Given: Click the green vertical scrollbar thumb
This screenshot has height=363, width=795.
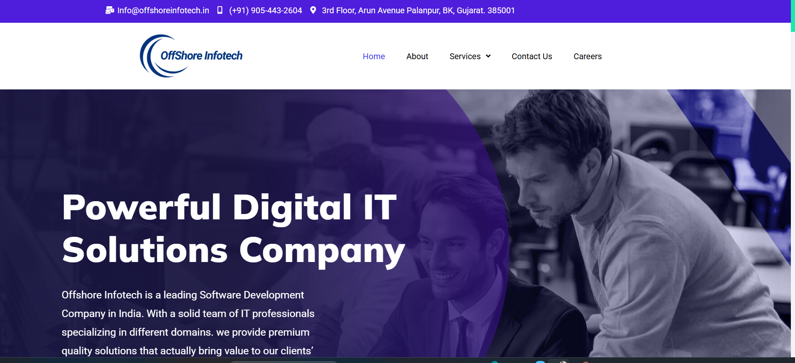Looking at the screenshot, I should pos(793,16).
